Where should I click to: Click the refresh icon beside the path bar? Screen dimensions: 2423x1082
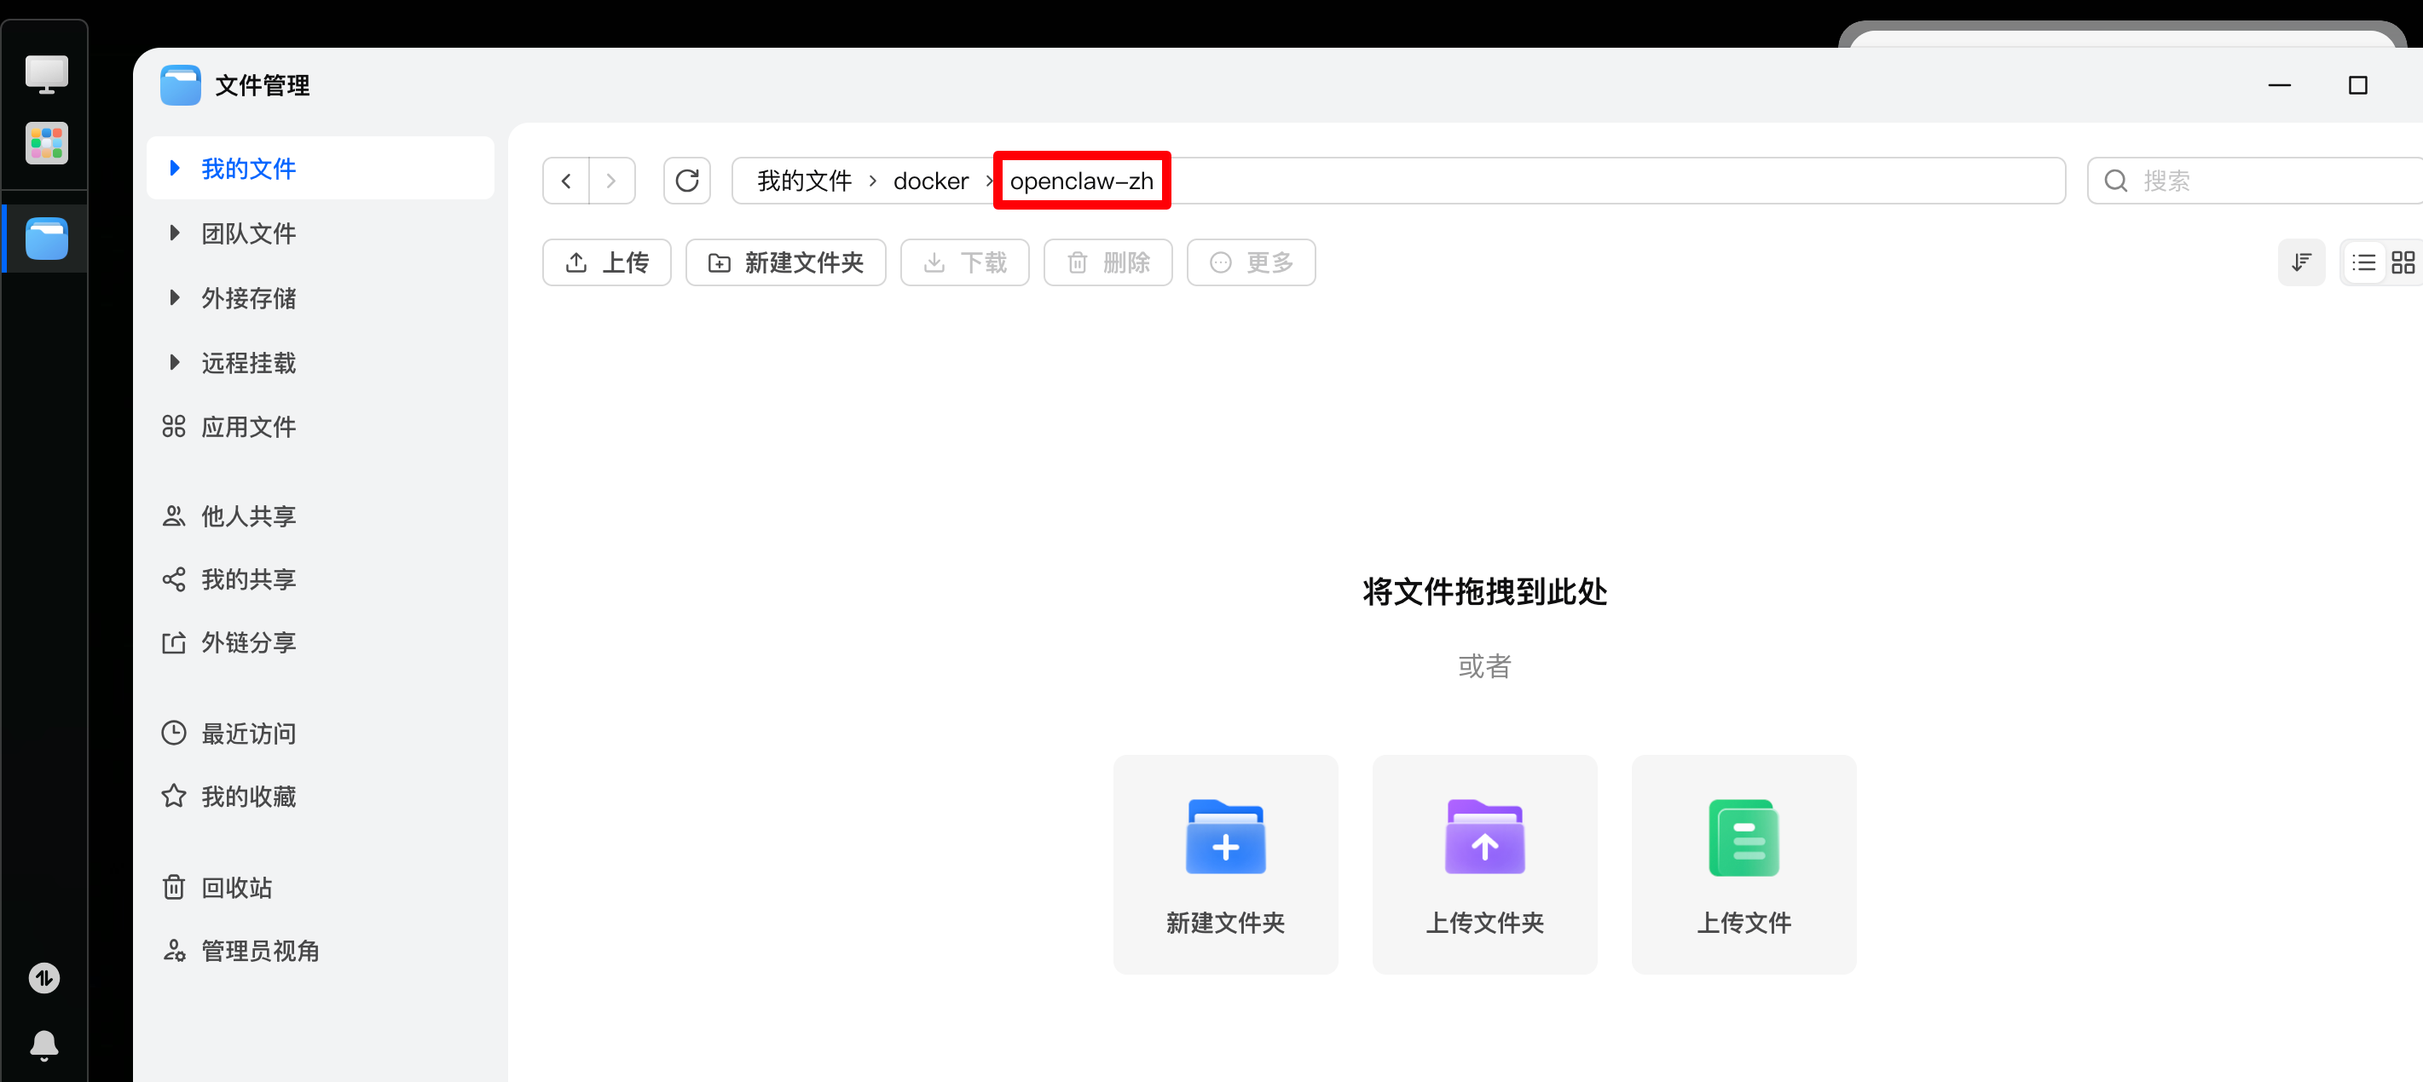[x=686, y=181]
